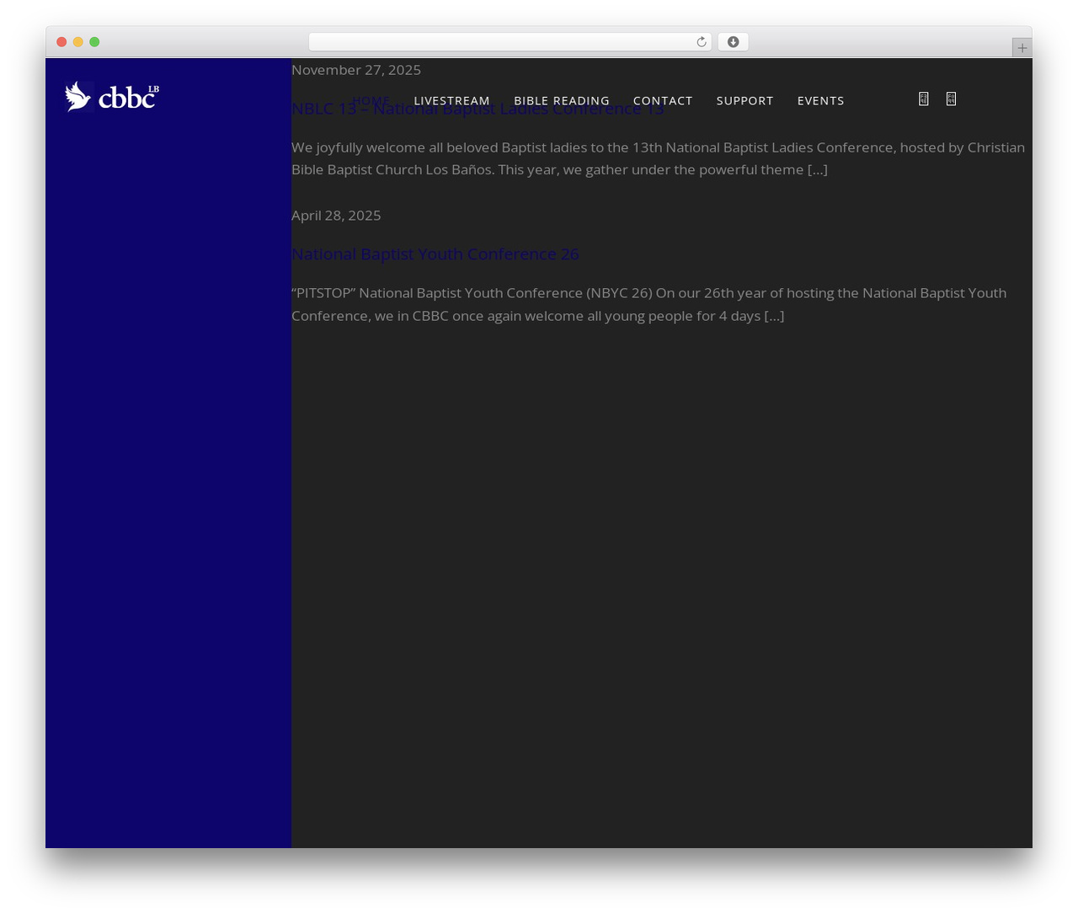Screen dimensions: 1078x913
Task: Click the date November 27, 2025
Action: point(356,70)
